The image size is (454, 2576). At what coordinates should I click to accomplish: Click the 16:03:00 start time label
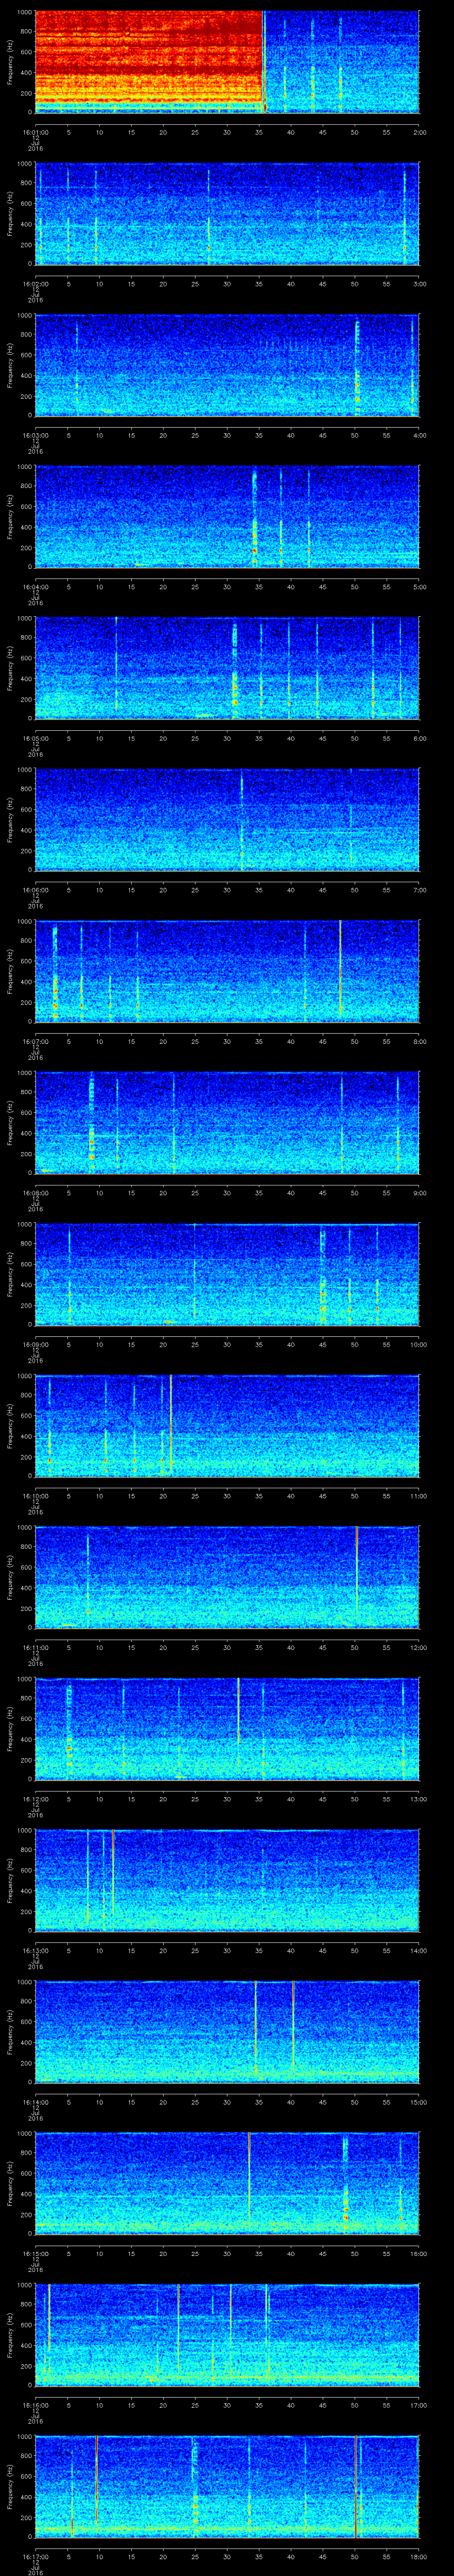(35, 435)
